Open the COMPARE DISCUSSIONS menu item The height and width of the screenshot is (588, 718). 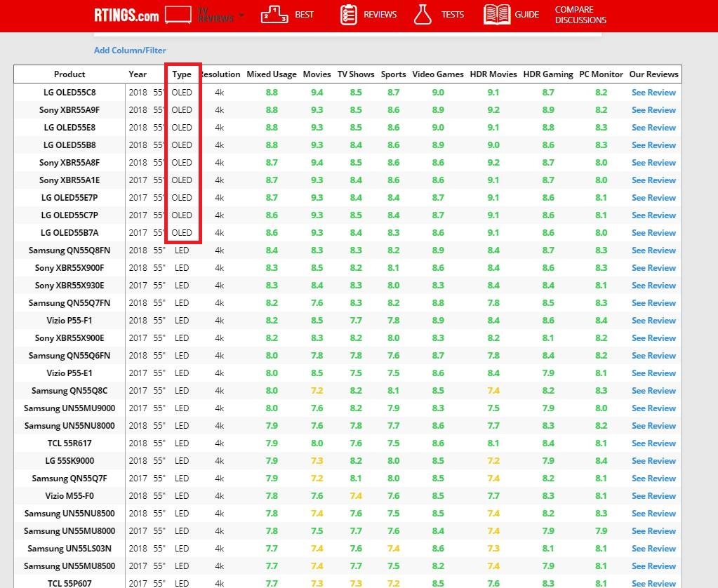pos(580,15)
